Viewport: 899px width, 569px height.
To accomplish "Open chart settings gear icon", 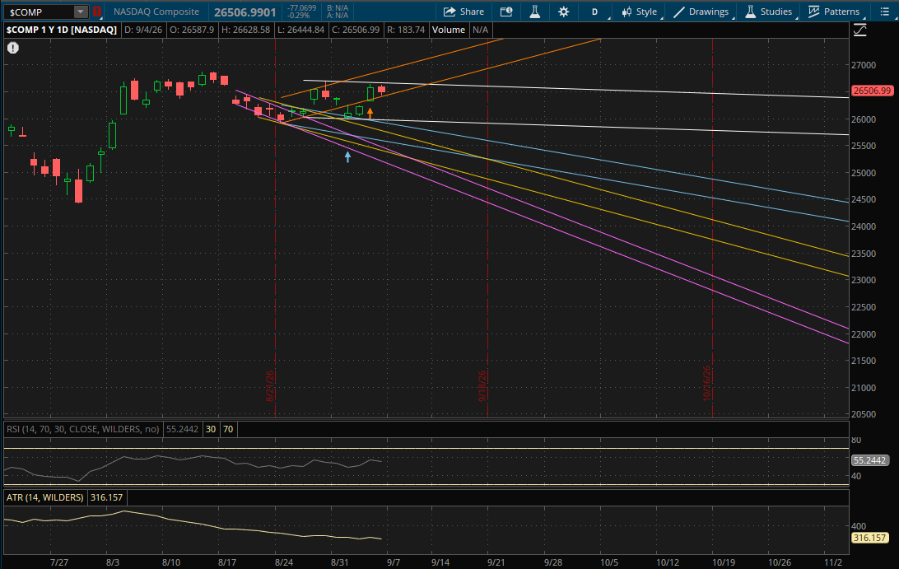I will point(564,12).
